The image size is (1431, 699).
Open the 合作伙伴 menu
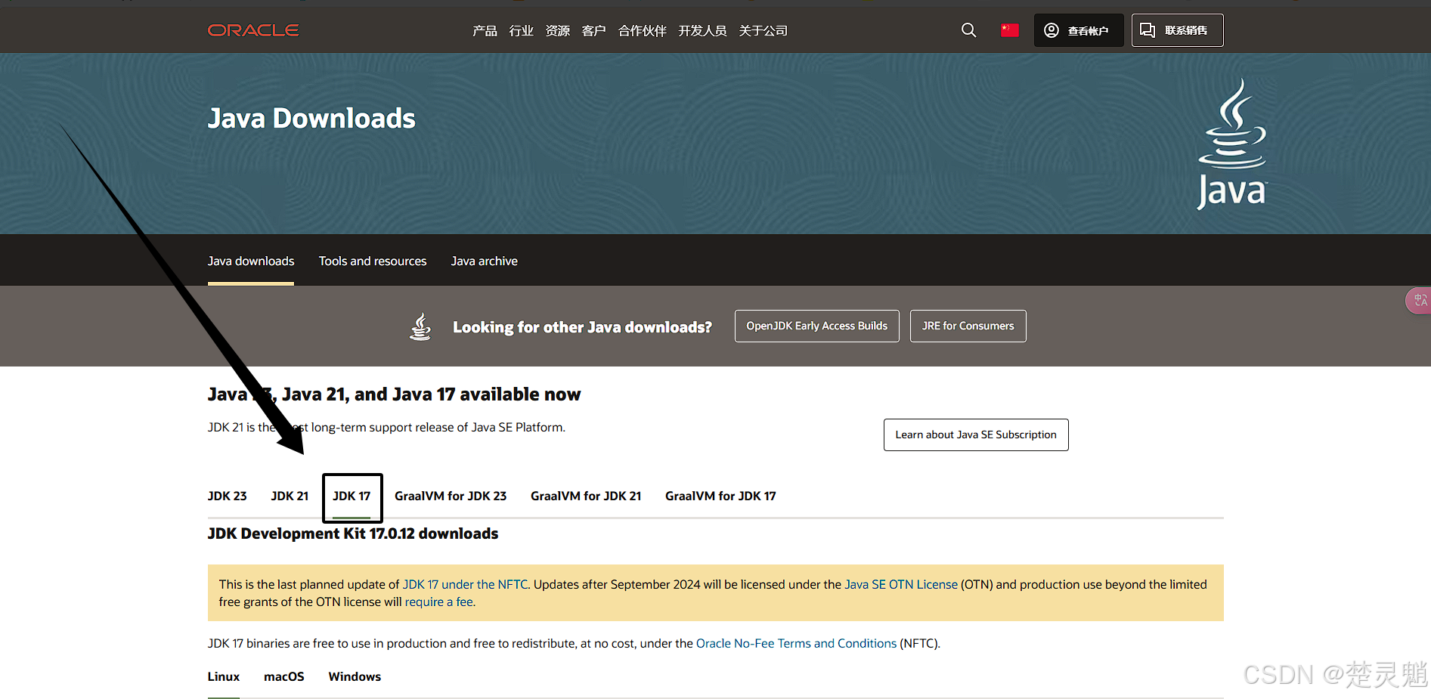642,30
